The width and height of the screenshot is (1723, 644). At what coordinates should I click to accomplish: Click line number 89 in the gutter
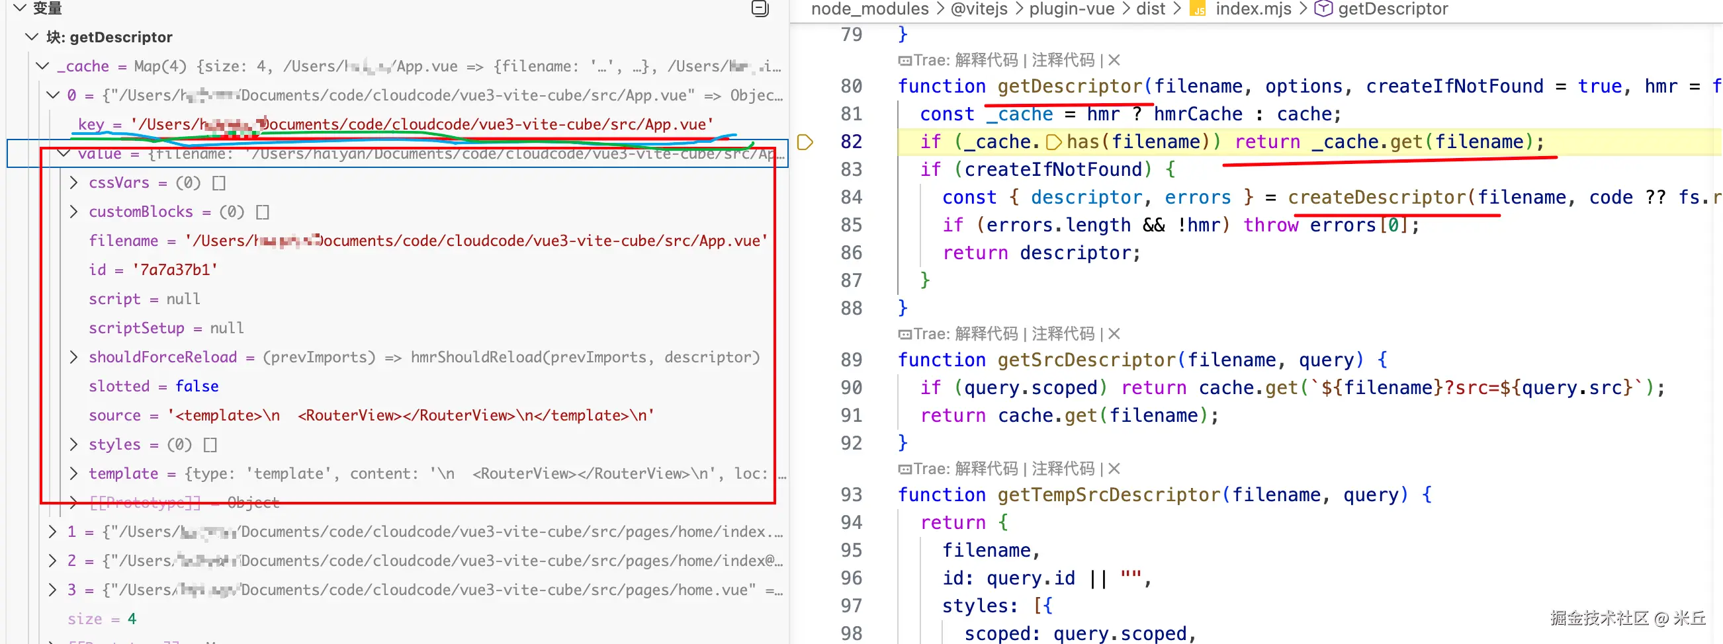[852, 360]
